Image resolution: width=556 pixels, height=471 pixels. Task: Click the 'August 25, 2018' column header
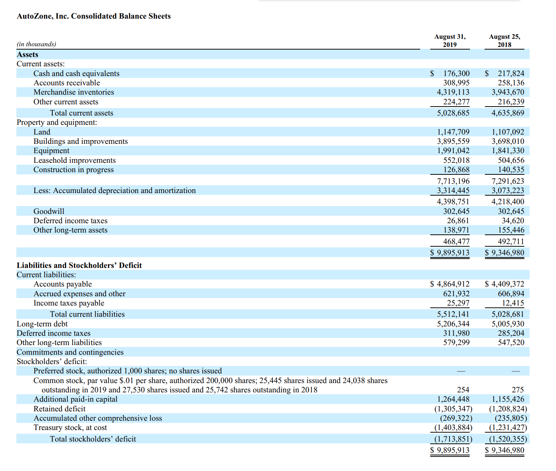[505, 41]
